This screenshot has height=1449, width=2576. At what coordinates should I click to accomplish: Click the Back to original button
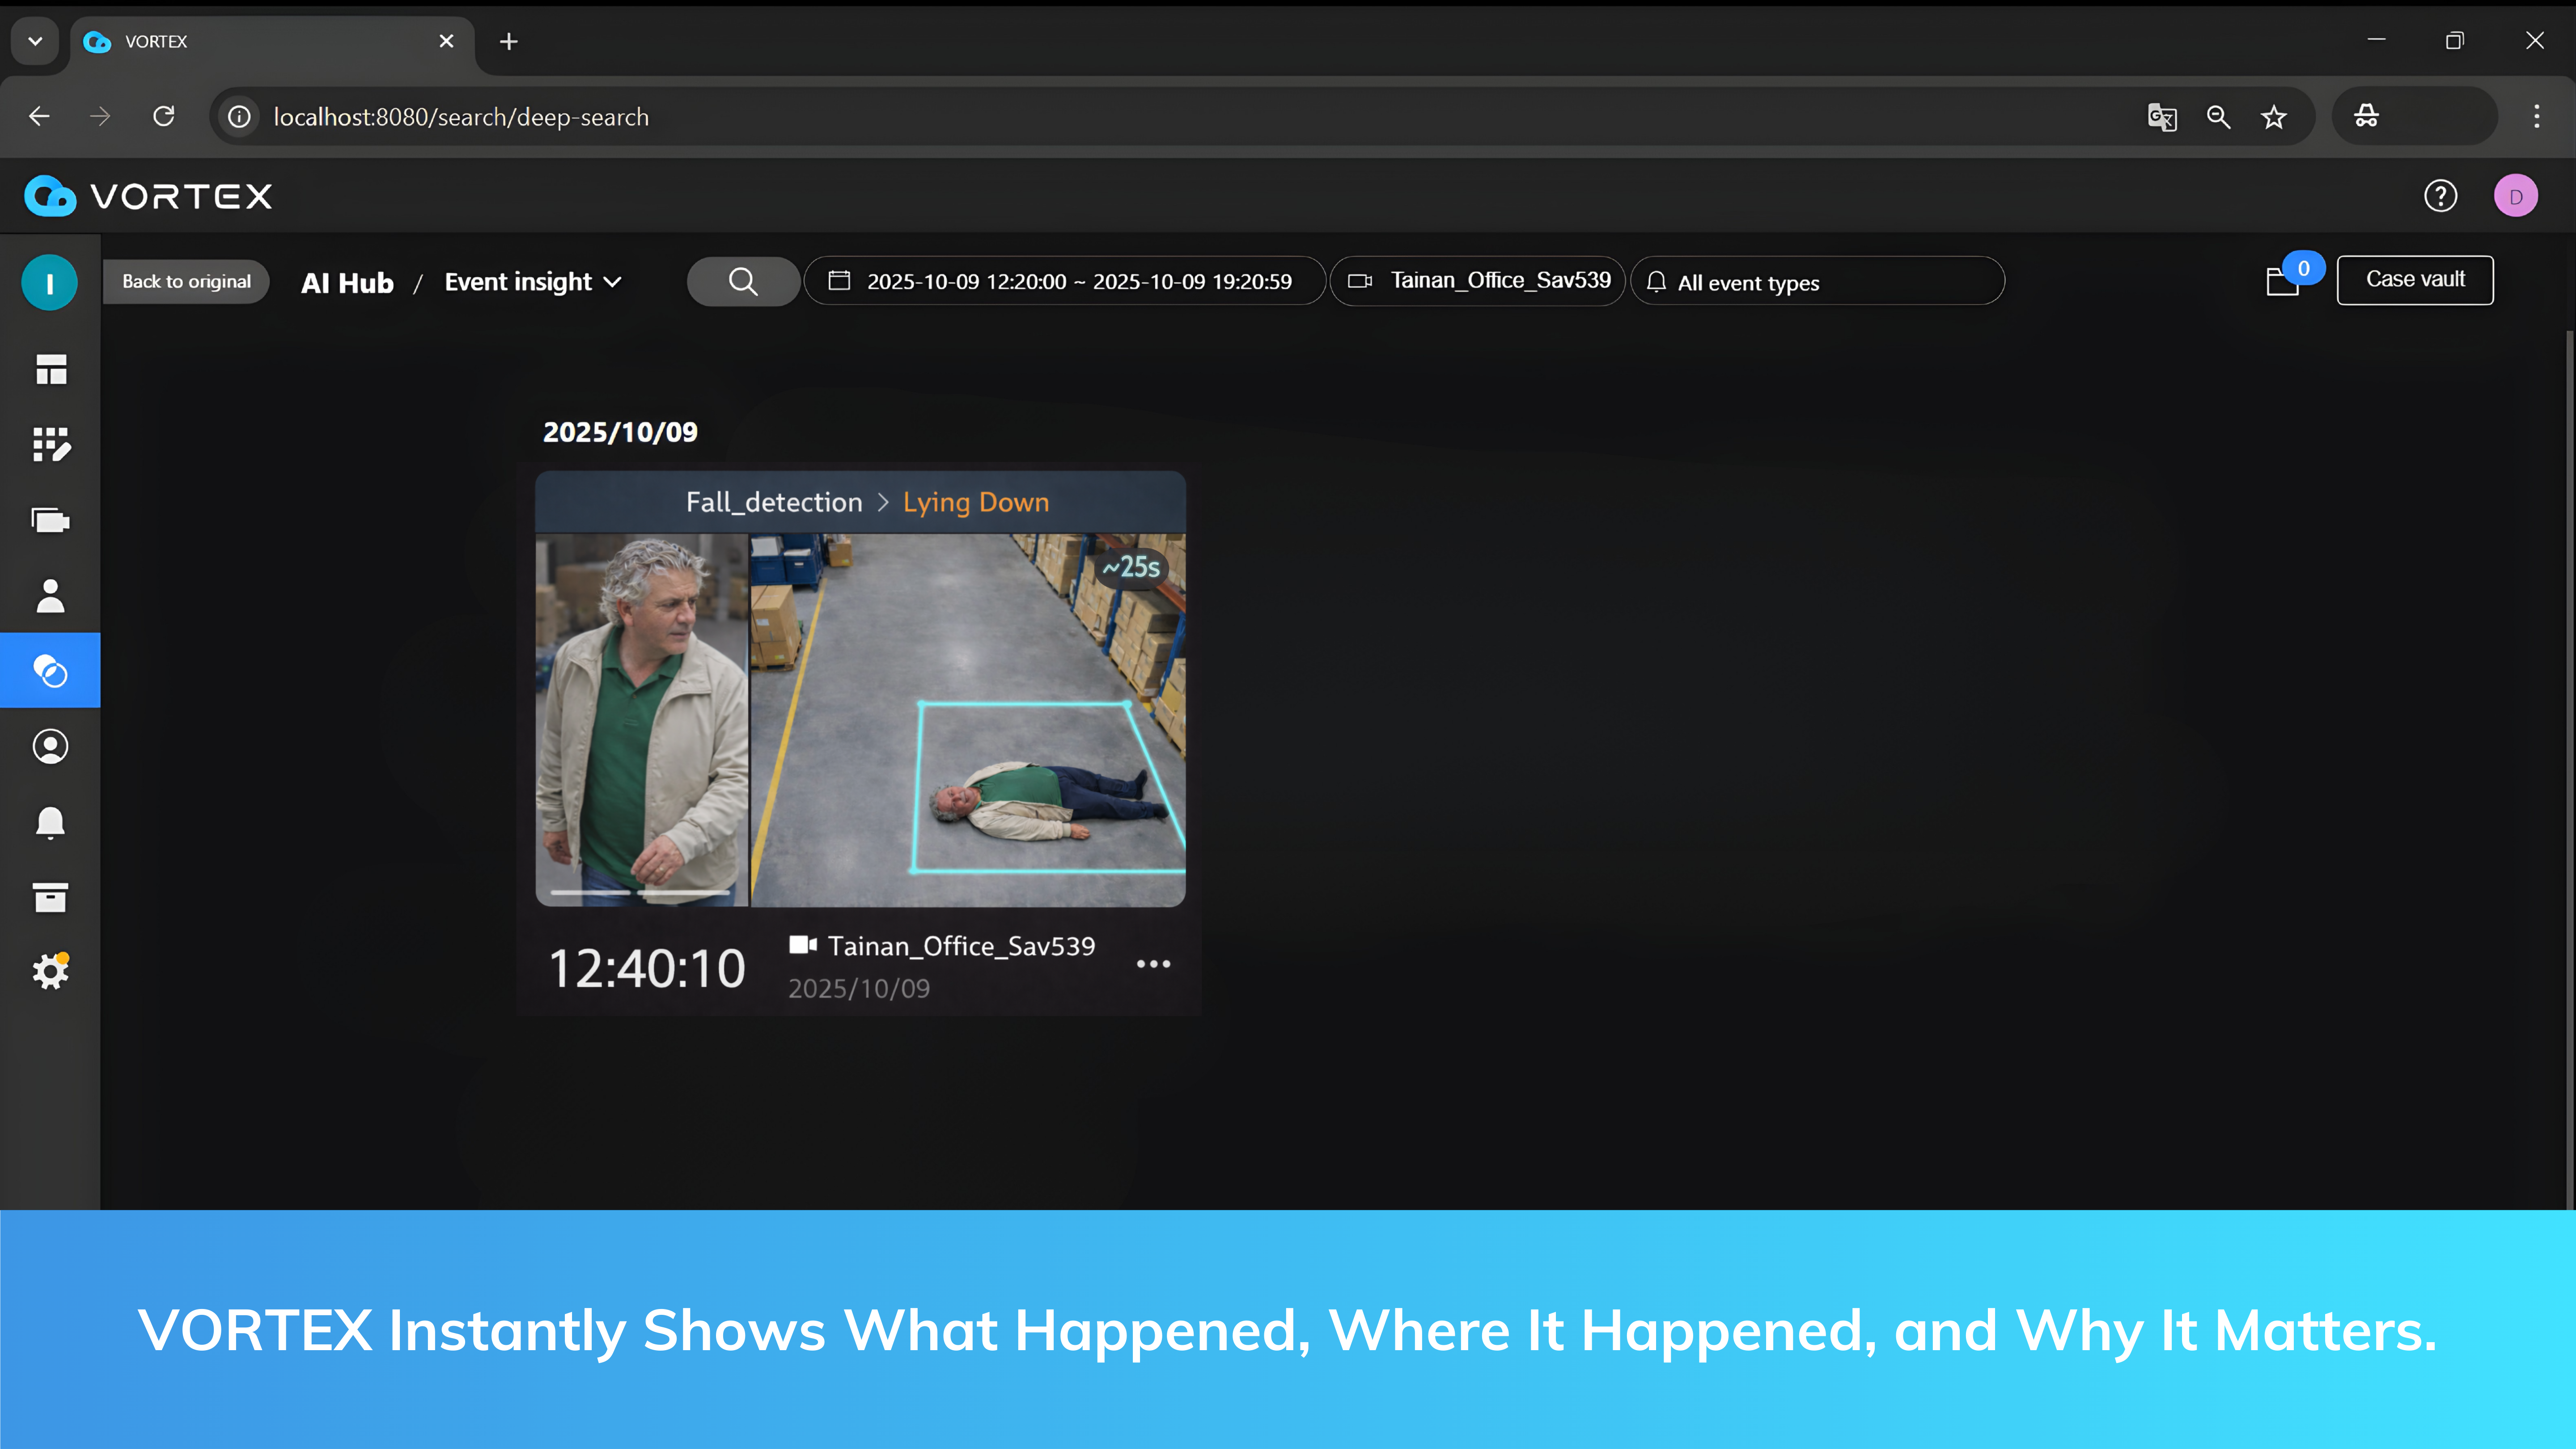[187, 281]
